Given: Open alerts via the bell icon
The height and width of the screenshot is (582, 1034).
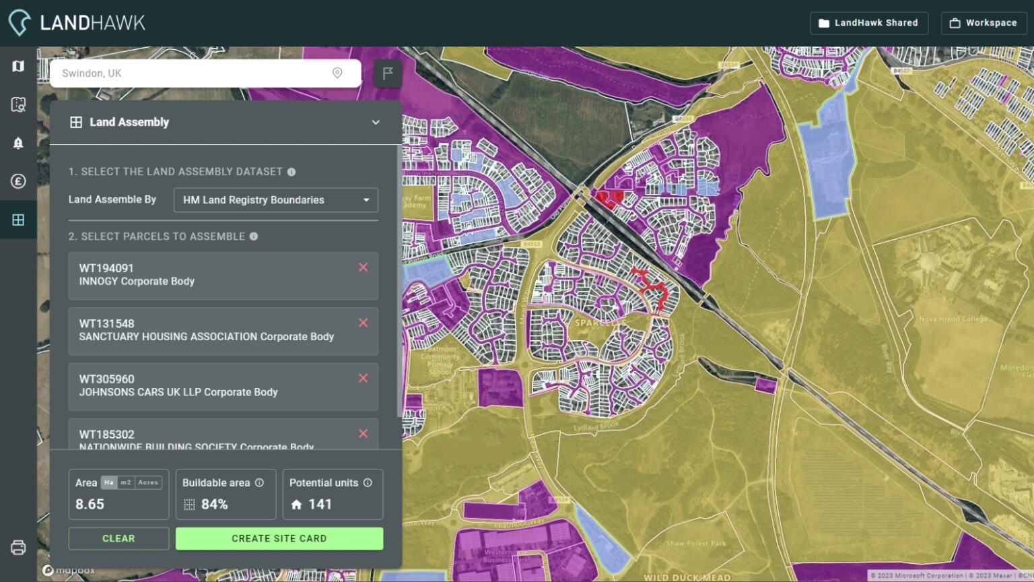Looking at the screenshot, I should (18, 143).
